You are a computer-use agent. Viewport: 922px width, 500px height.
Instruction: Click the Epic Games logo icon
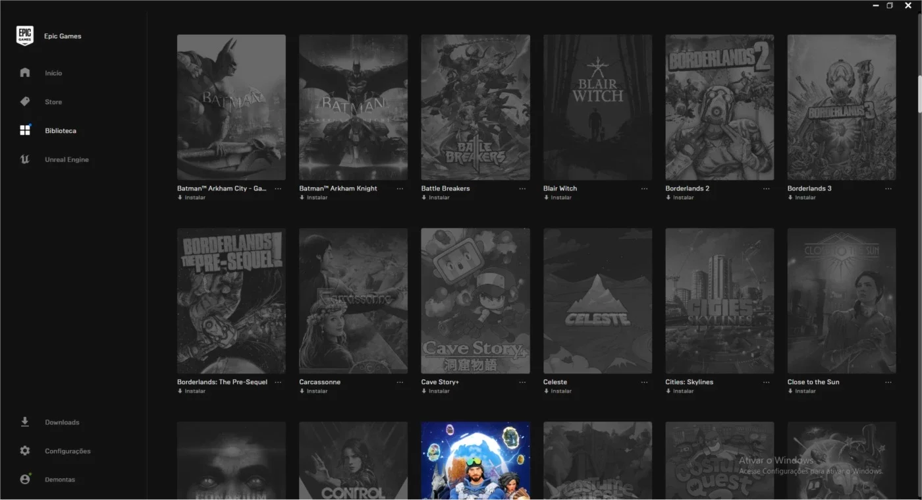[25, 36]
